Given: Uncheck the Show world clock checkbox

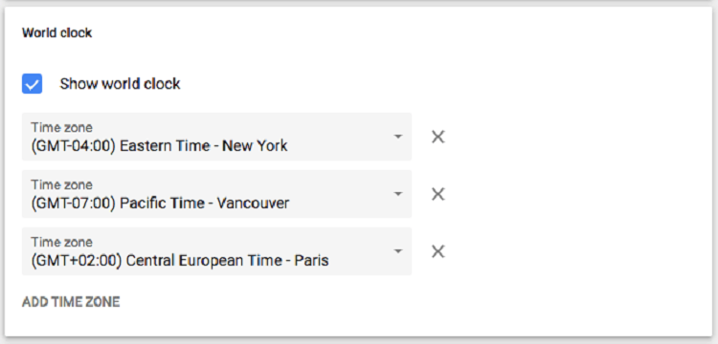Looking at the screenshot, I should tap(32, 83).
